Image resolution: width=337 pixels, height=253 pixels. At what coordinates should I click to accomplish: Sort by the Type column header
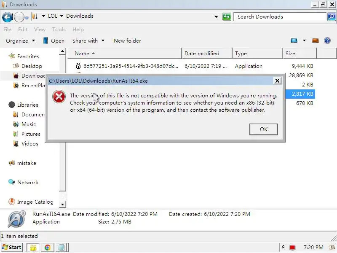(x=257, y=54)
